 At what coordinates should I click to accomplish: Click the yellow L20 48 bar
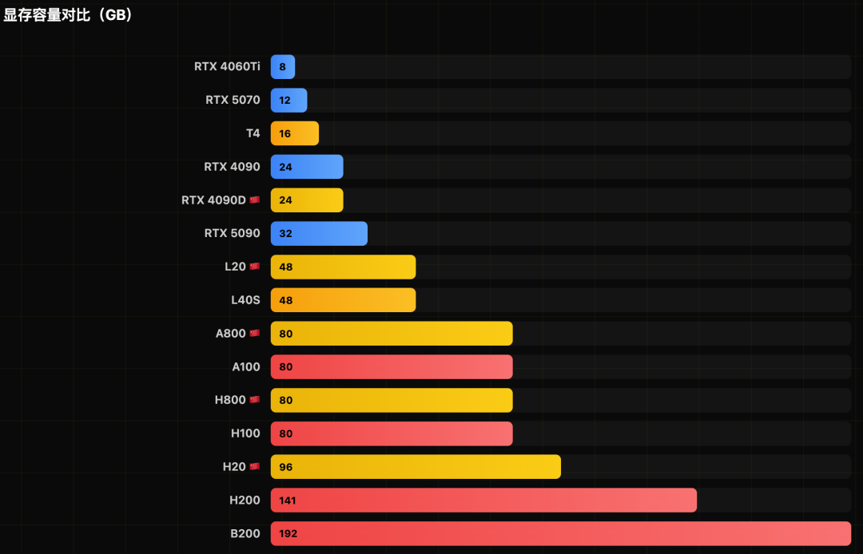tap(343, 267)
